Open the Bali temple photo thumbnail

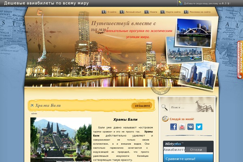point(61,140)
